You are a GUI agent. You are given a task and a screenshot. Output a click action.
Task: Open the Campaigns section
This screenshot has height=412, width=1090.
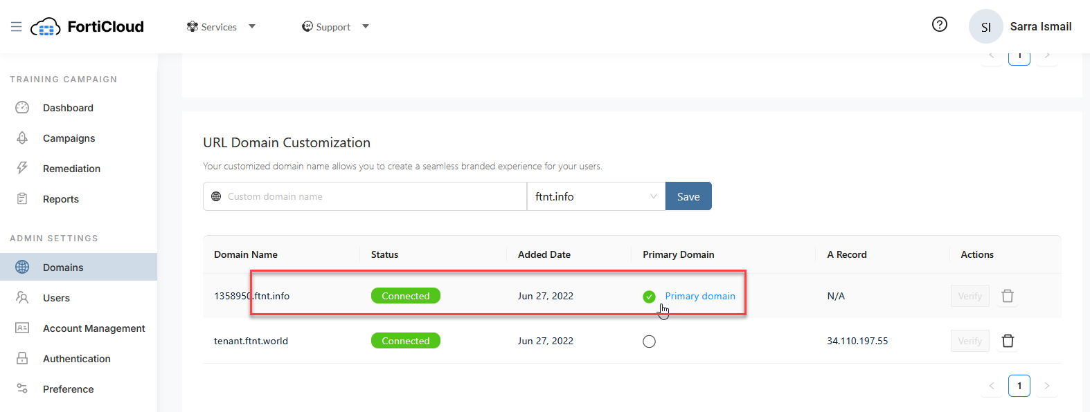click(x=69, y=138)
